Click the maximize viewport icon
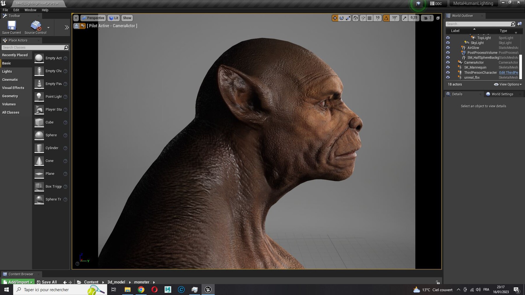The width and height of the screenshot is (525, 295). pos(438,18)
